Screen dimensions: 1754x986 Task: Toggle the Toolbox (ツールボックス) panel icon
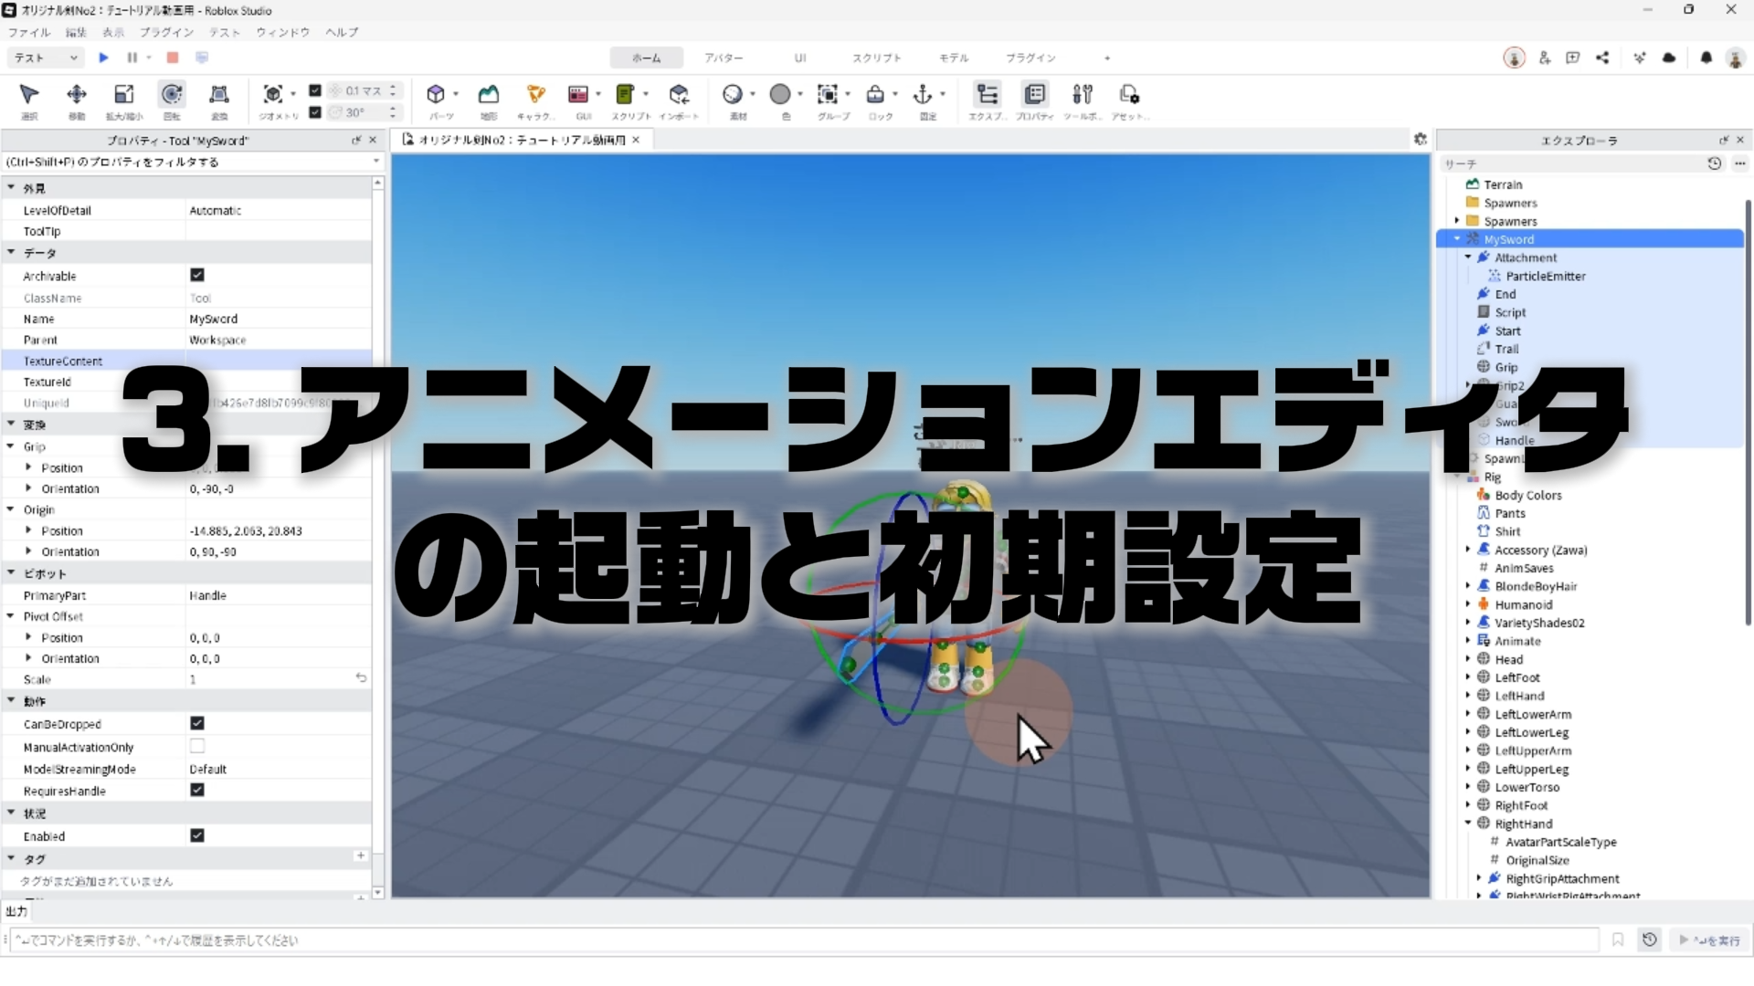click(x=1083, y=94)
